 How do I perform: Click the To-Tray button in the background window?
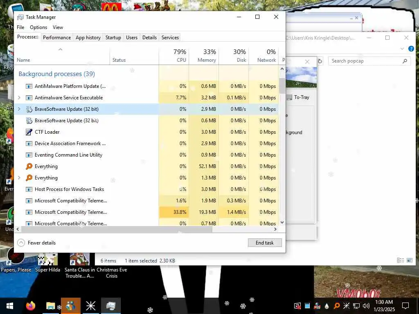(298, 97)
